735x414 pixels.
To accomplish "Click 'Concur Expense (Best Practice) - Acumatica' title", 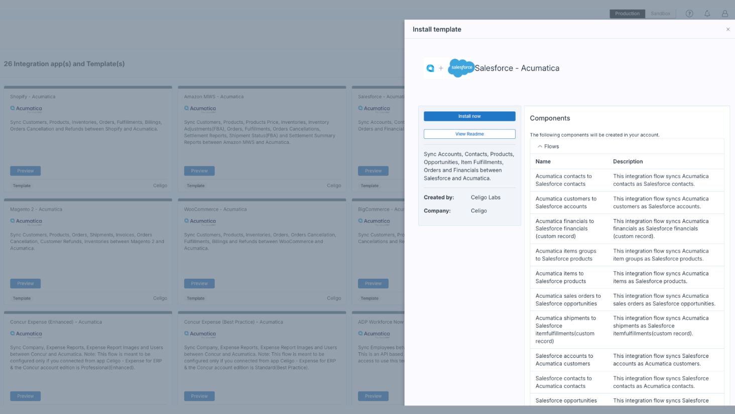I will tap(233, 322).
